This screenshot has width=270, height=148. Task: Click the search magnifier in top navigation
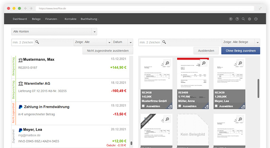243,19
